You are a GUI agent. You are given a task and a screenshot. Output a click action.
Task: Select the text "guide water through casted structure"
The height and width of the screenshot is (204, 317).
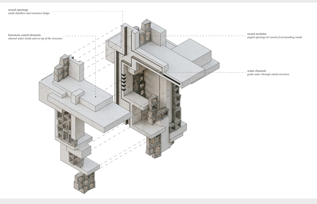268,75
